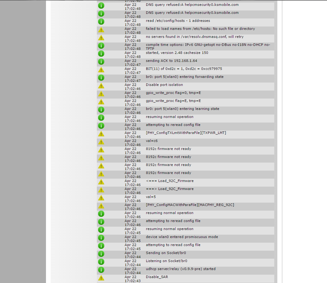Click warning icon for '<=== Load_92C_Firmware' entry

101,182
